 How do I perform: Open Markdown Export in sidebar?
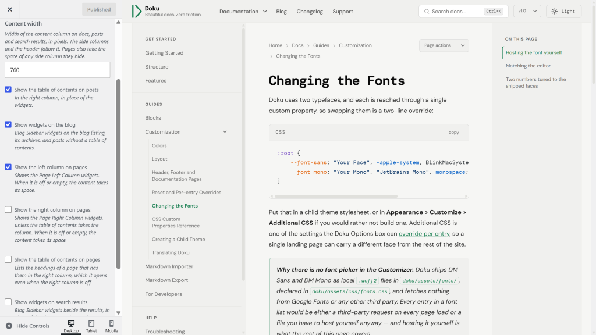(166, 280)
